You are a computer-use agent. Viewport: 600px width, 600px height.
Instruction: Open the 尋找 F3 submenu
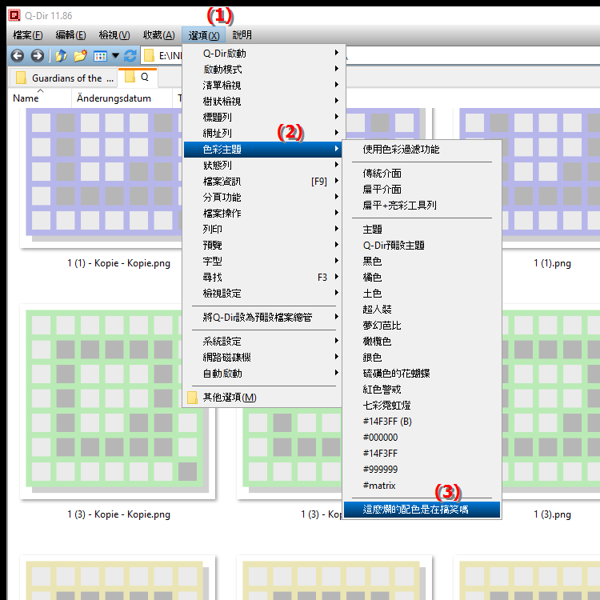pyautogui.click(x=262, y=278)
